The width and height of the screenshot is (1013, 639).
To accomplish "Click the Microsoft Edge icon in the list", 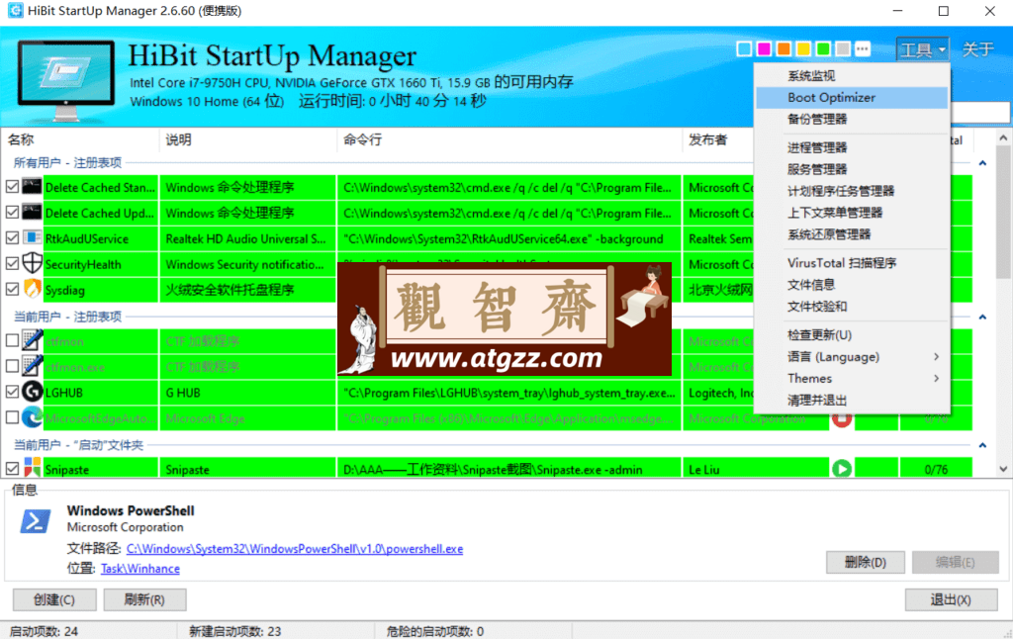I will [x=32, y=418].
